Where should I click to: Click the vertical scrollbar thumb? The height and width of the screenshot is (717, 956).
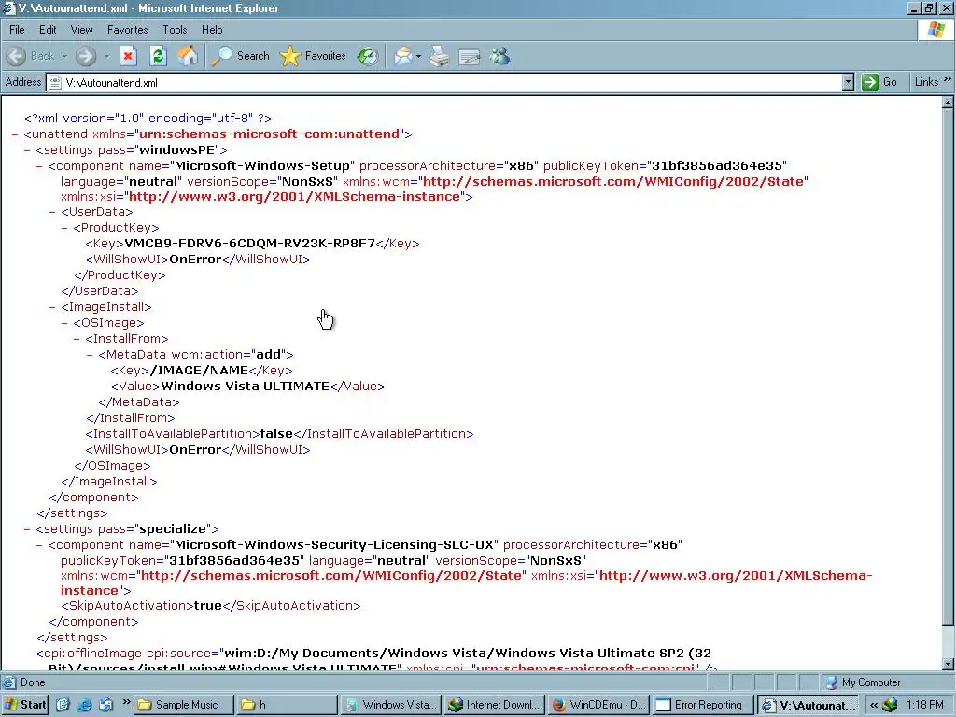948,367
